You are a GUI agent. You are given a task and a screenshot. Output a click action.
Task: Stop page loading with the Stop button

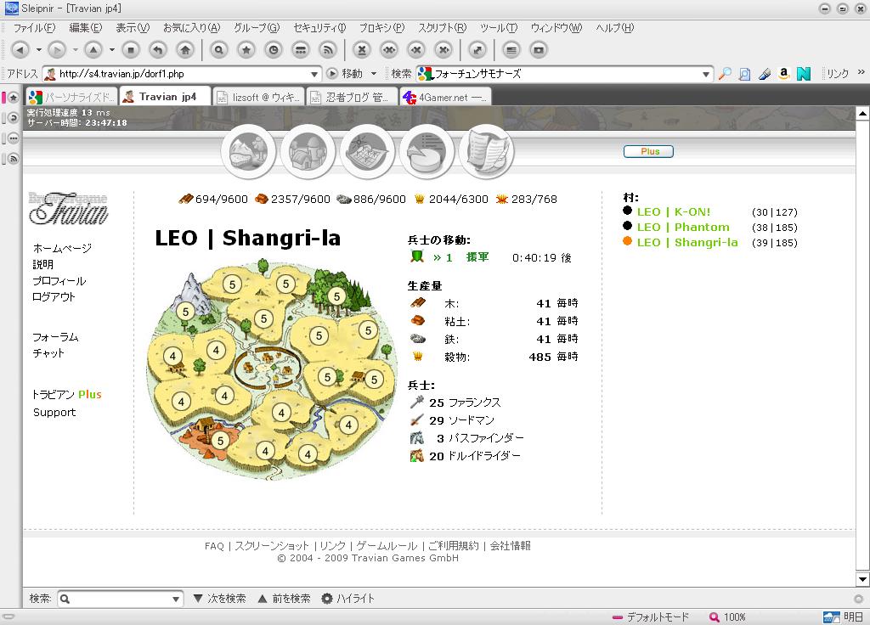click(x=130, y=50)
